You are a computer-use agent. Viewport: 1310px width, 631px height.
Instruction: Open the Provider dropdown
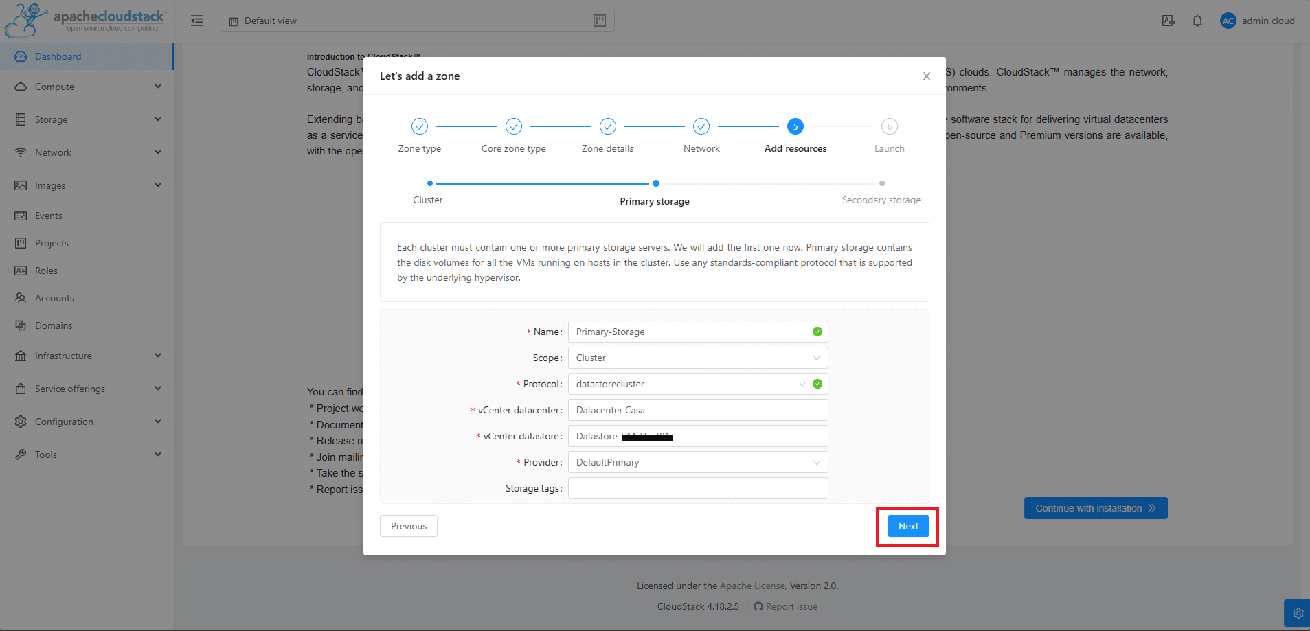tap(698, 462)
